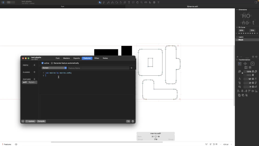This screenshot has width=259, height=146.
Task: Click the Update button
Action: 30,121
